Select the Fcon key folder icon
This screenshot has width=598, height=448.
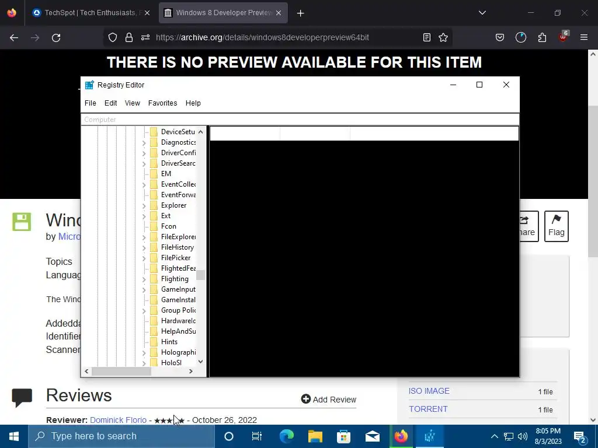(154, 226)
